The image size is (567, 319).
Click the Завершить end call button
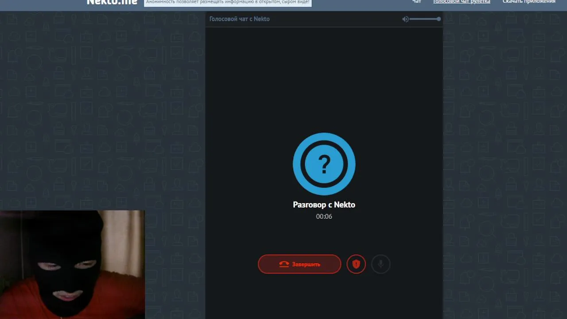point(299,264)
